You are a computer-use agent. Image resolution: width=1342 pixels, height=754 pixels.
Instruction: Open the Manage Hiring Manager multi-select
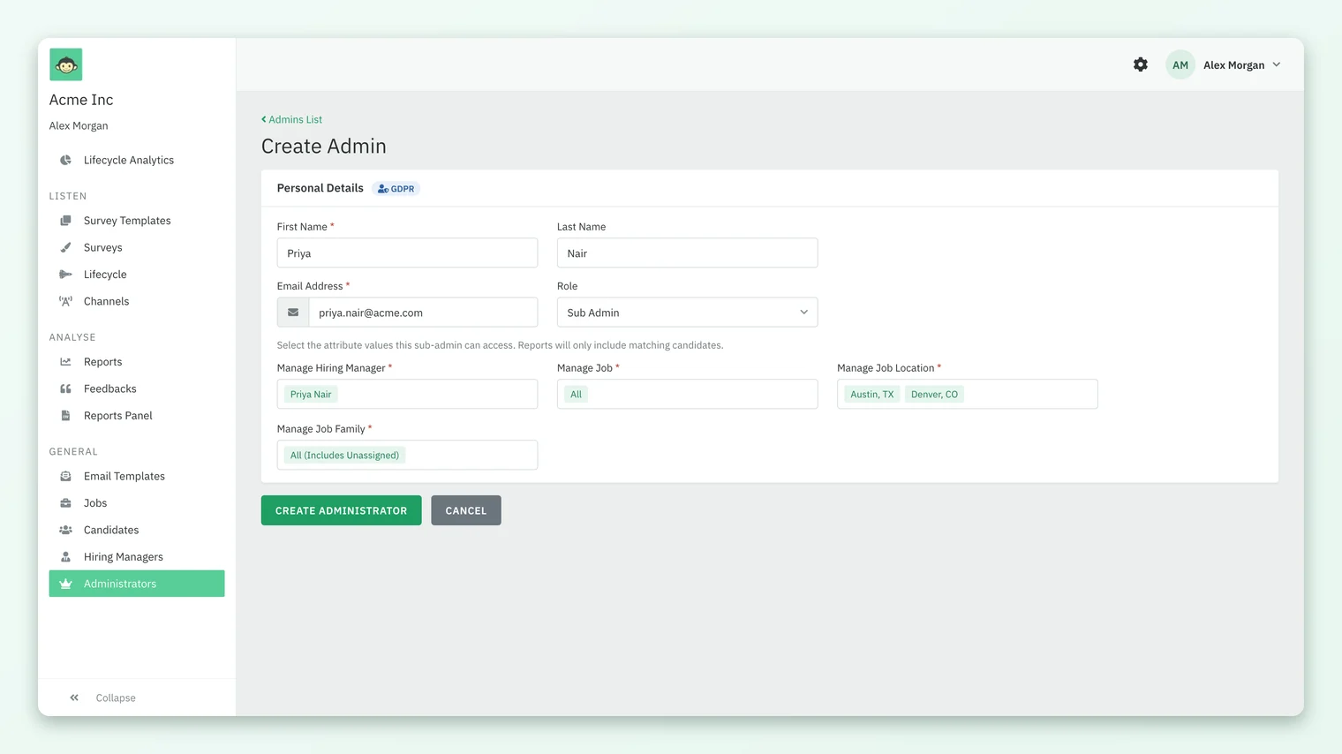point(407,394)
